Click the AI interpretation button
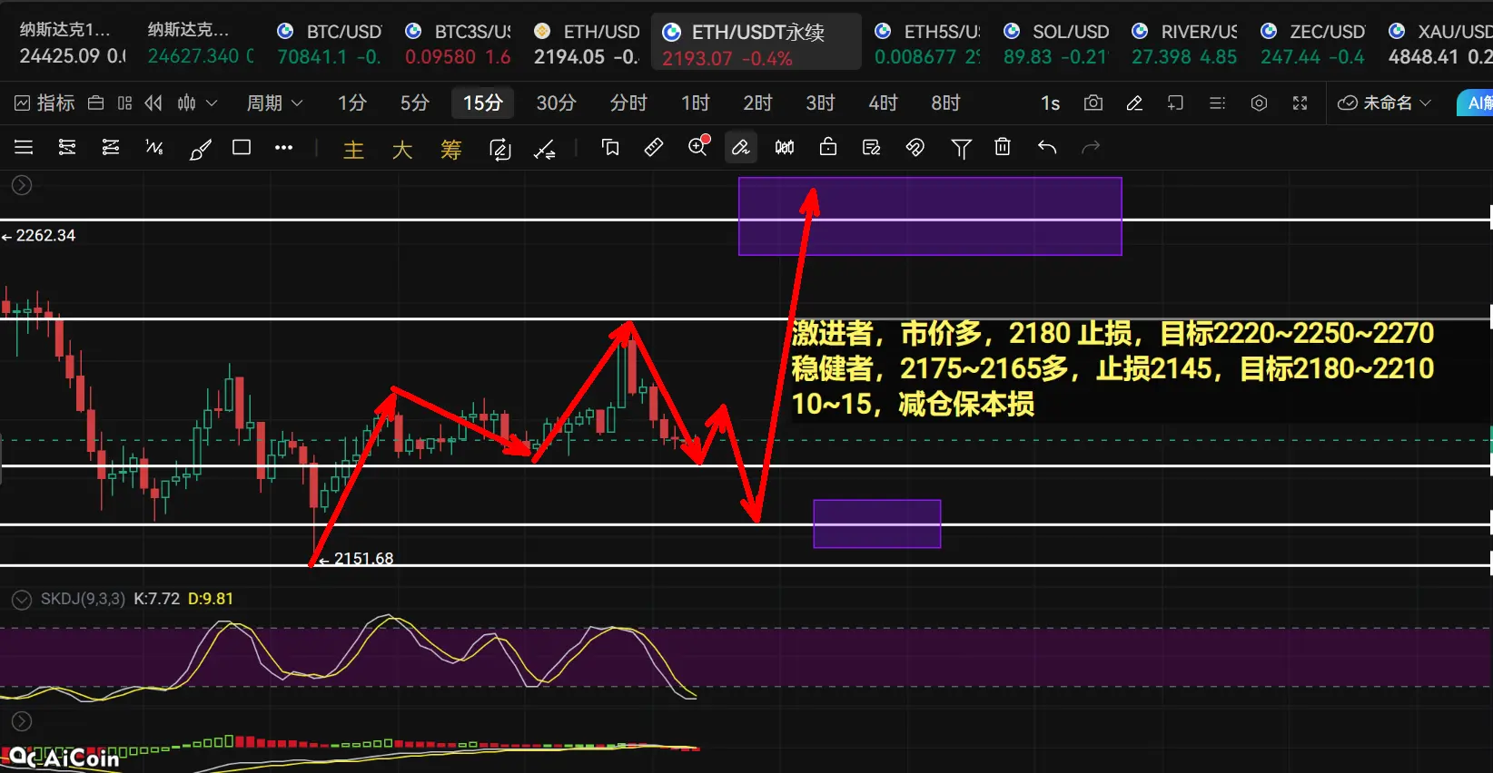Viewport: 1493px width, 773px height. pos(1475,103)
